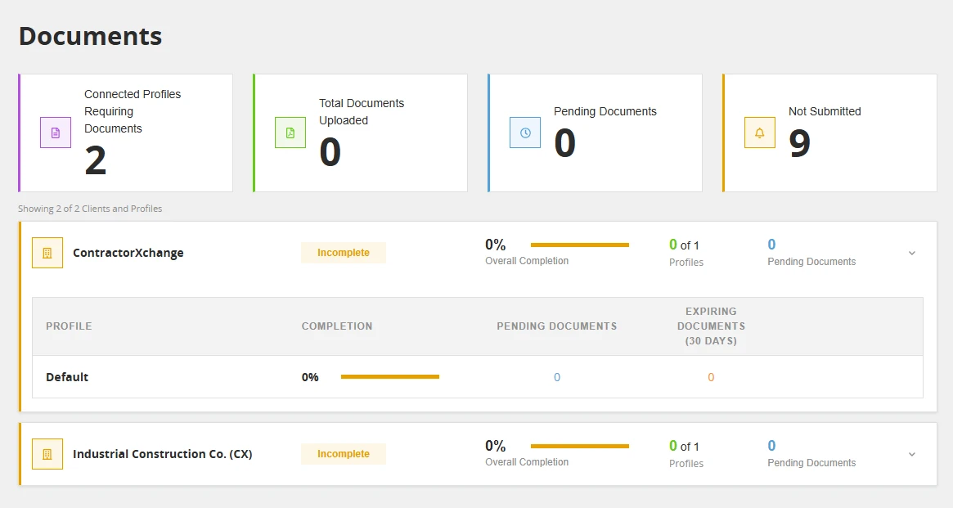
Task: Collapse the ContractorXchange row using its chevron
Action: [x=911, y=253]
